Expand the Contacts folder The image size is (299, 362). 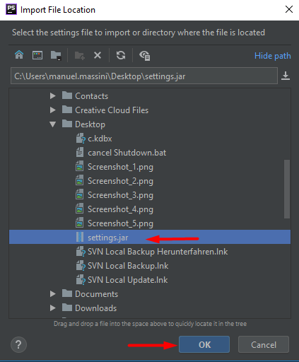pyautogui.click(x=53, y=96)
